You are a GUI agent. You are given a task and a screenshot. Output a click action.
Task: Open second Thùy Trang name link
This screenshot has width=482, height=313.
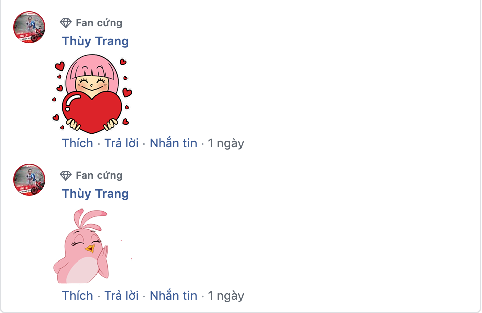tap(95, 194)
